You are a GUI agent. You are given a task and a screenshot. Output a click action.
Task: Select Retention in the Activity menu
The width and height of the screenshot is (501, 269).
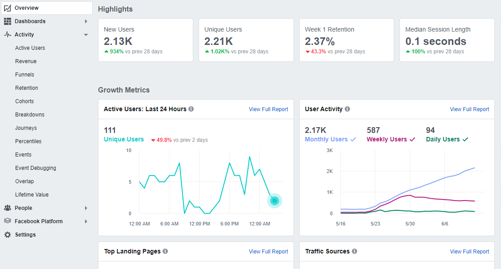click(x=27, y=88)
